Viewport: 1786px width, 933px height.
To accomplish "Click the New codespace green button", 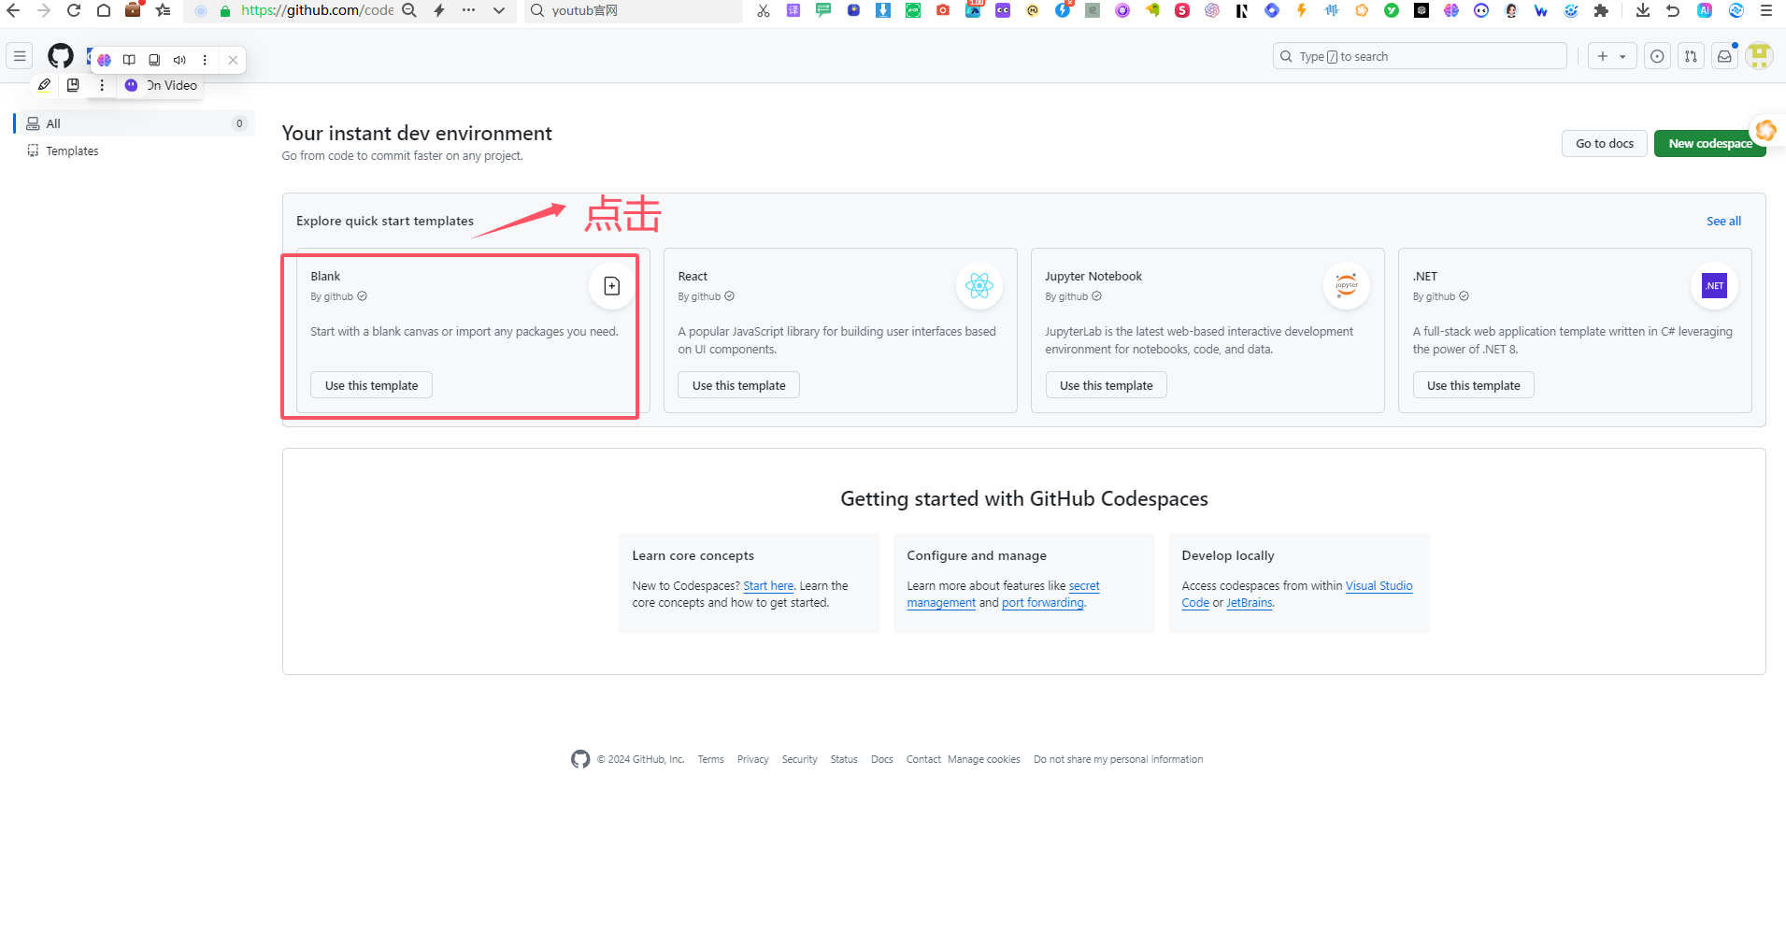I will 1710,143.
